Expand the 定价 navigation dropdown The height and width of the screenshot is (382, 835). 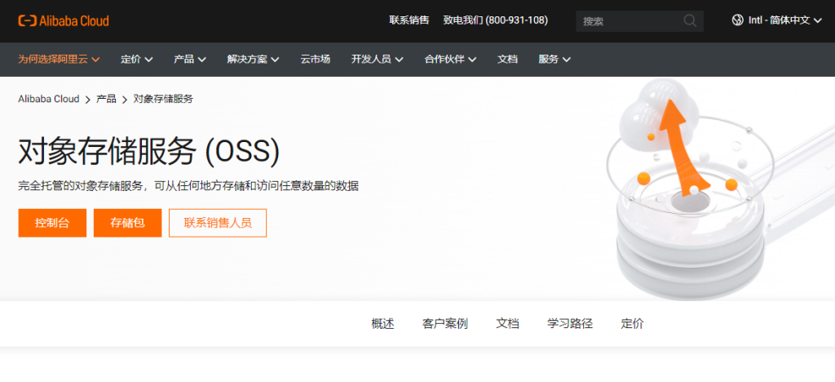click(137, 59)
